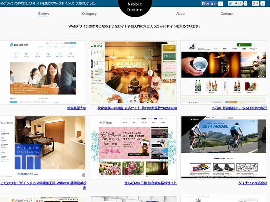The height and width of the screenshot is (202, 270).
Task: Open the willken interior design thumbnail
Action: (43, 147)
